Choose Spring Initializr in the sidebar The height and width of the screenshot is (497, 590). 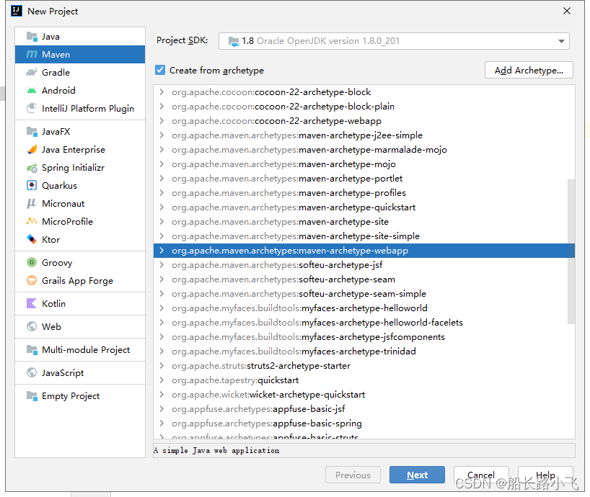point(80,168)
